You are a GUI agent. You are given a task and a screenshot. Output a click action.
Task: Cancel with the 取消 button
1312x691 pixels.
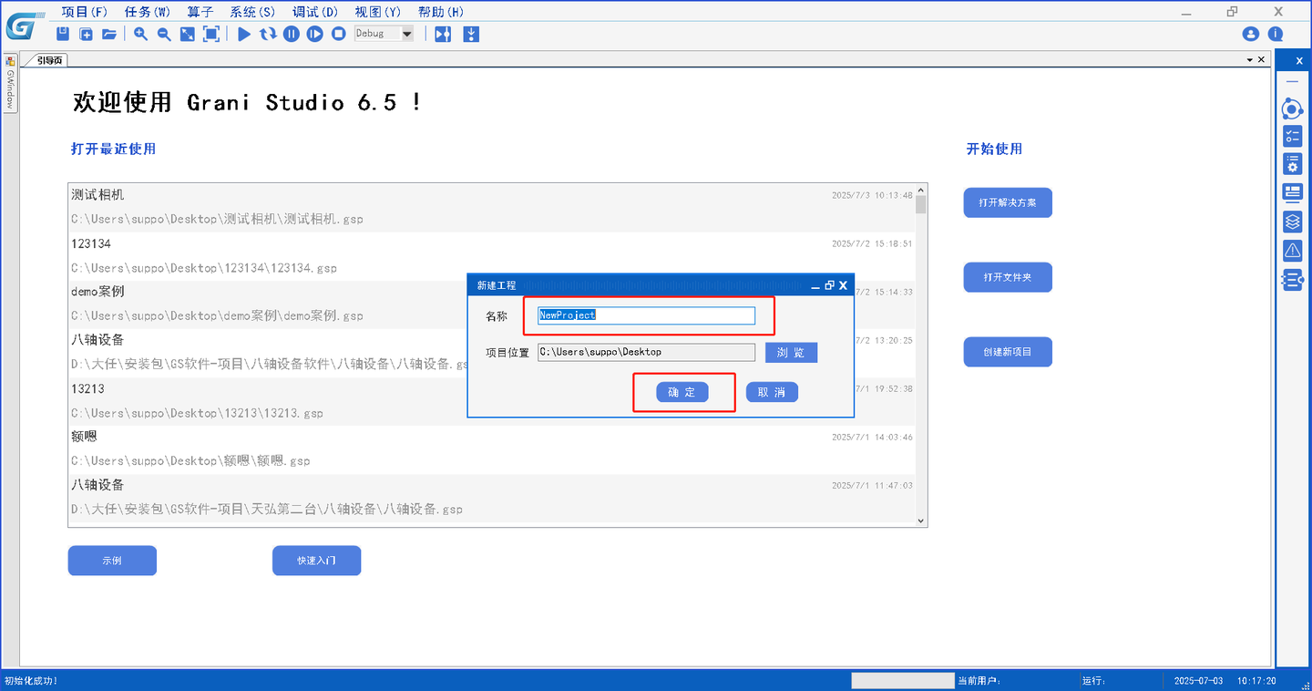[x=772, y=392]
